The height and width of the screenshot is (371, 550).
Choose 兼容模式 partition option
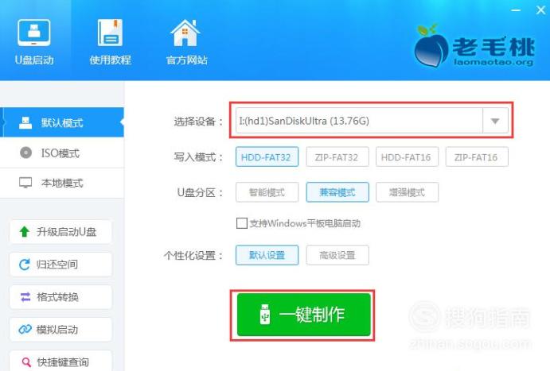[x=337, y=192]
